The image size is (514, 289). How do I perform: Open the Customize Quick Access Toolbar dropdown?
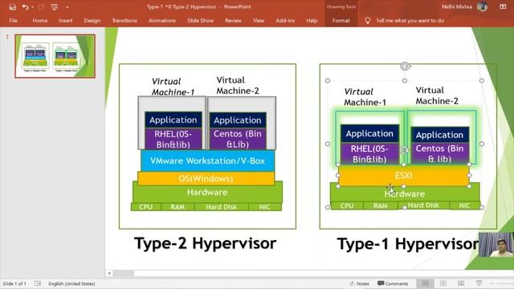(67, 7)
